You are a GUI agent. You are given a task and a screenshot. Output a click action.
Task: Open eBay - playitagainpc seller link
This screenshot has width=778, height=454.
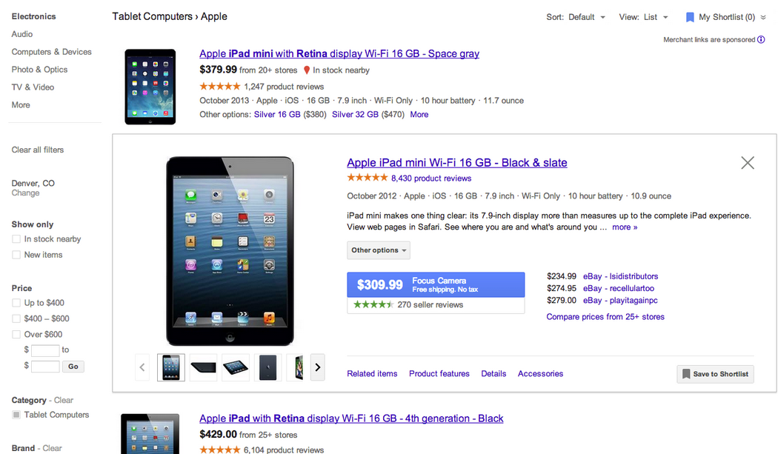[x=620, y=301]
